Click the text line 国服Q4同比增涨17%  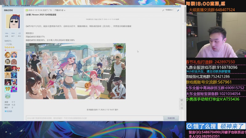pos(35,36)
